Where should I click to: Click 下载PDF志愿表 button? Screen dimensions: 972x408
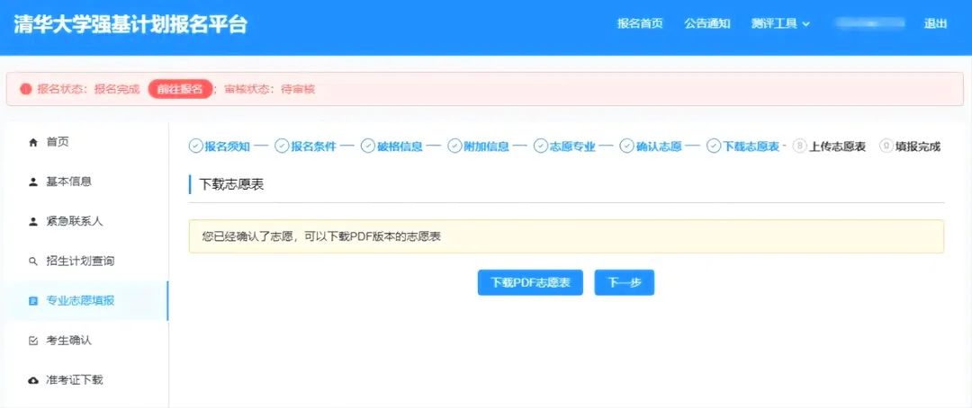click(530, 283)
